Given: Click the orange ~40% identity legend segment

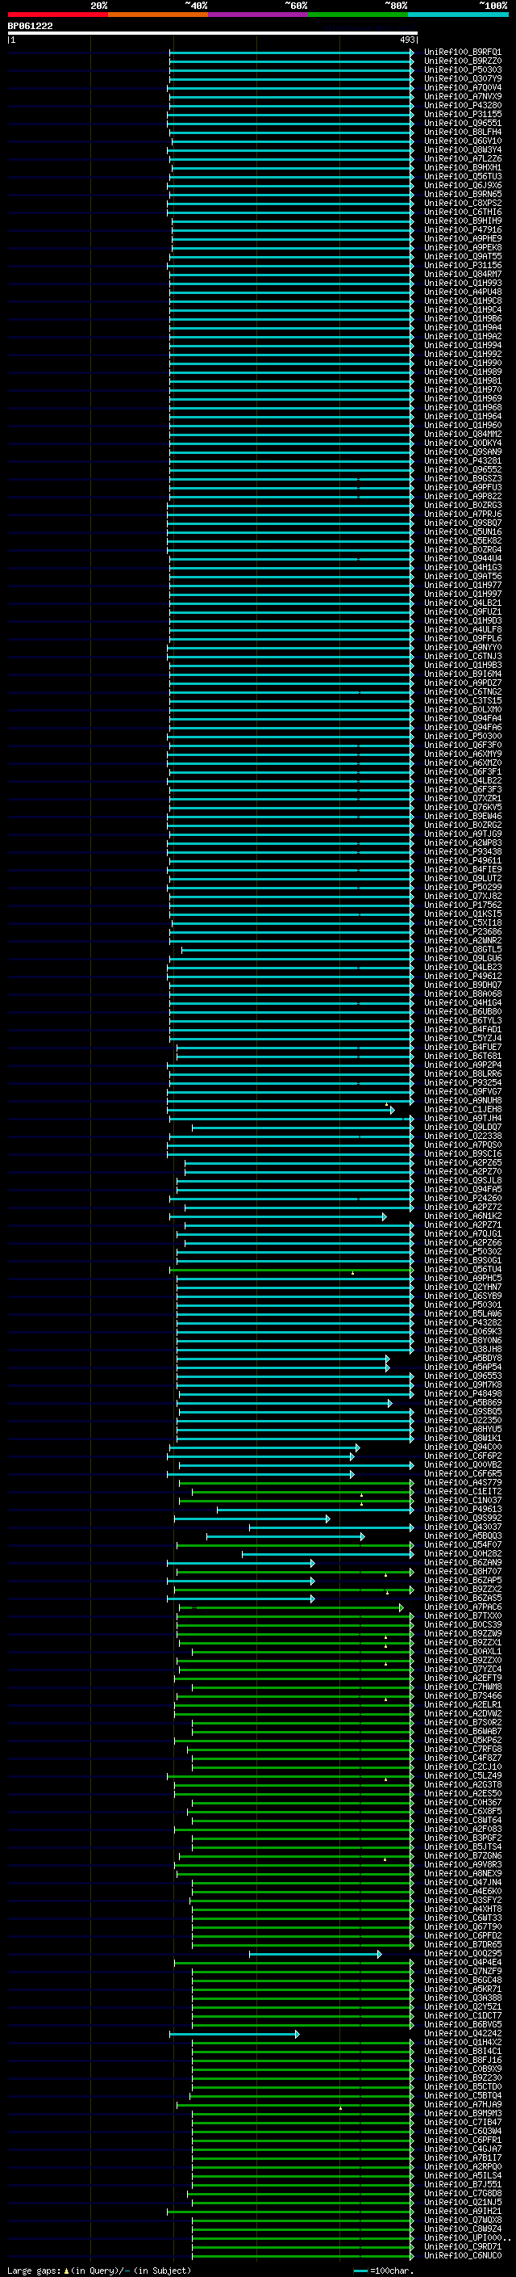Looking at the screenshot, I should 158,15.
